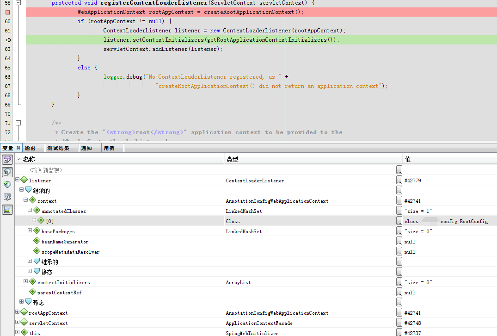The width and height of the screenshot is (497, 336).
Task: Open value editor button for context row
Action: pyautogui.click(x=399, y=200)
